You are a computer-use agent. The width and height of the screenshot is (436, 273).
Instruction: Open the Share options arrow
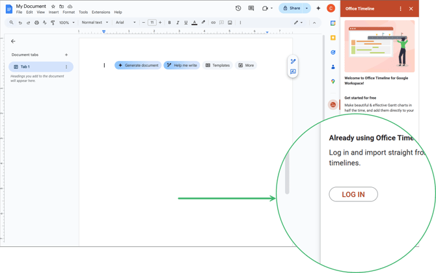pos(307,8)
